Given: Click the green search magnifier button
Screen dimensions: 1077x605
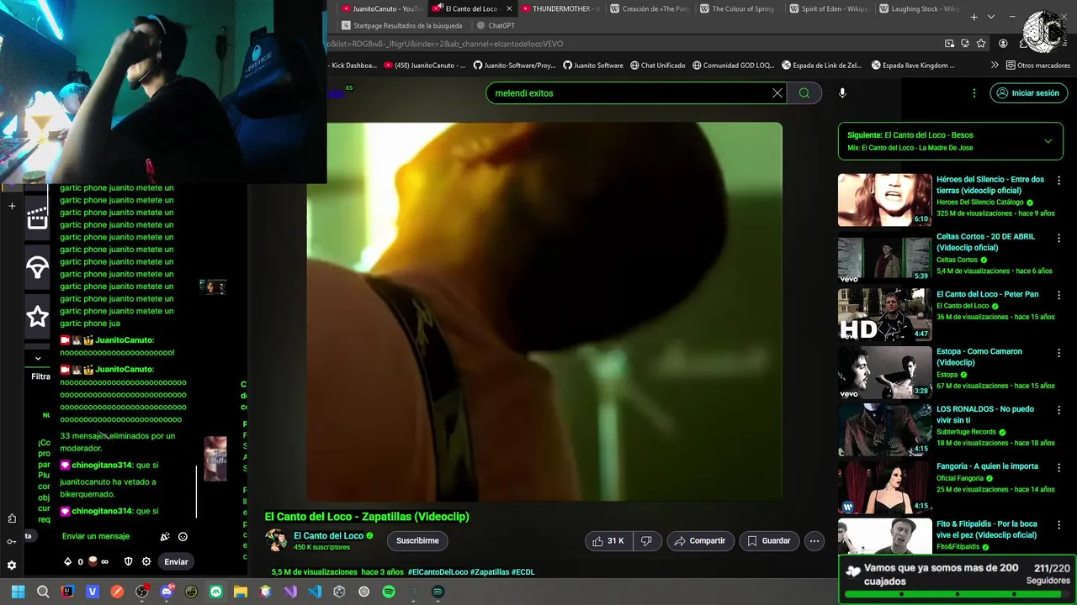Looking at the screenshot, I should pyautogui.click(x=804, y=93).
